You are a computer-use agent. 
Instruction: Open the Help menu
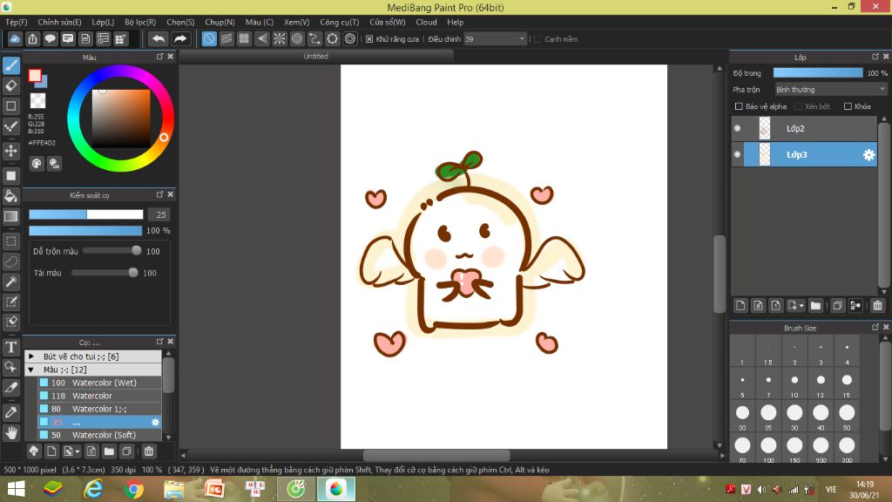455,22
